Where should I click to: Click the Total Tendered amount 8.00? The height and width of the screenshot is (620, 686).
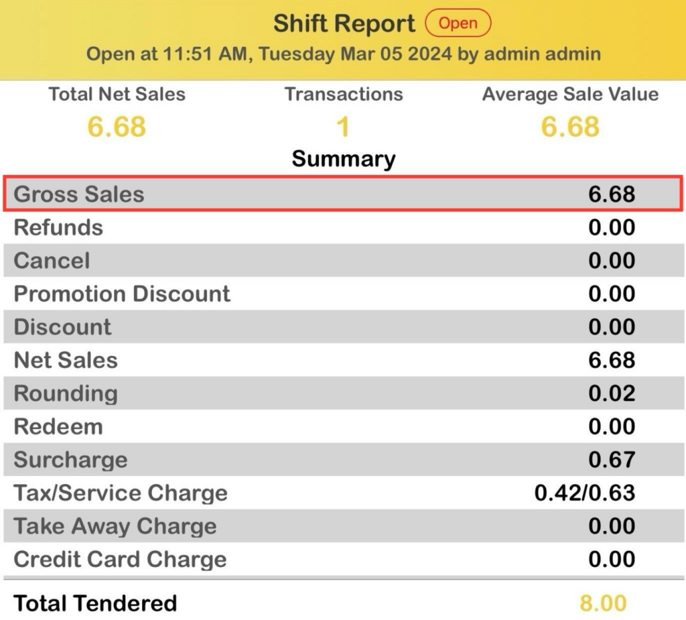[603, 603]
